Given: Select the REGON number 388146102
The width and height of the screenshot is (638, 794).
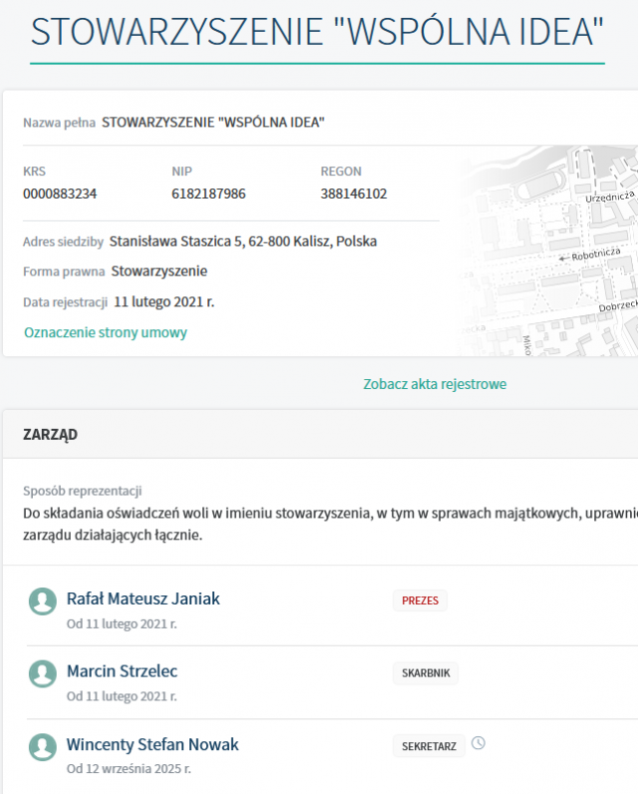Looking at the screenshot, I should pyautogui.click(x=354, y=194).
